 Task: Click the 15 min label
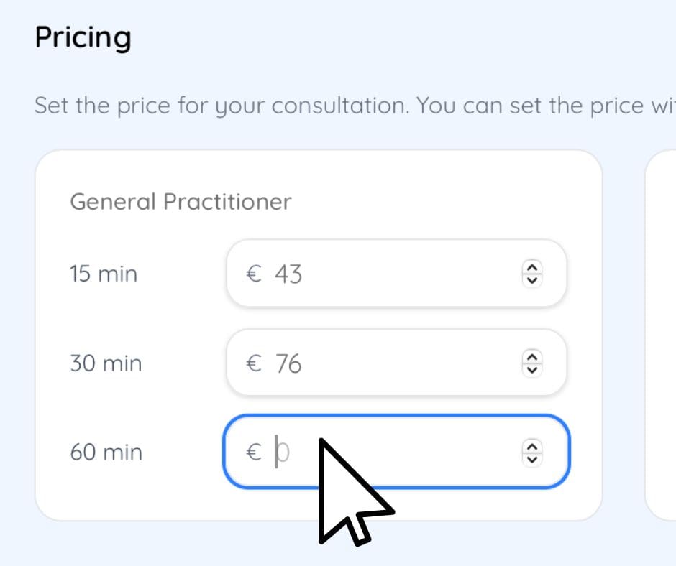104,274
